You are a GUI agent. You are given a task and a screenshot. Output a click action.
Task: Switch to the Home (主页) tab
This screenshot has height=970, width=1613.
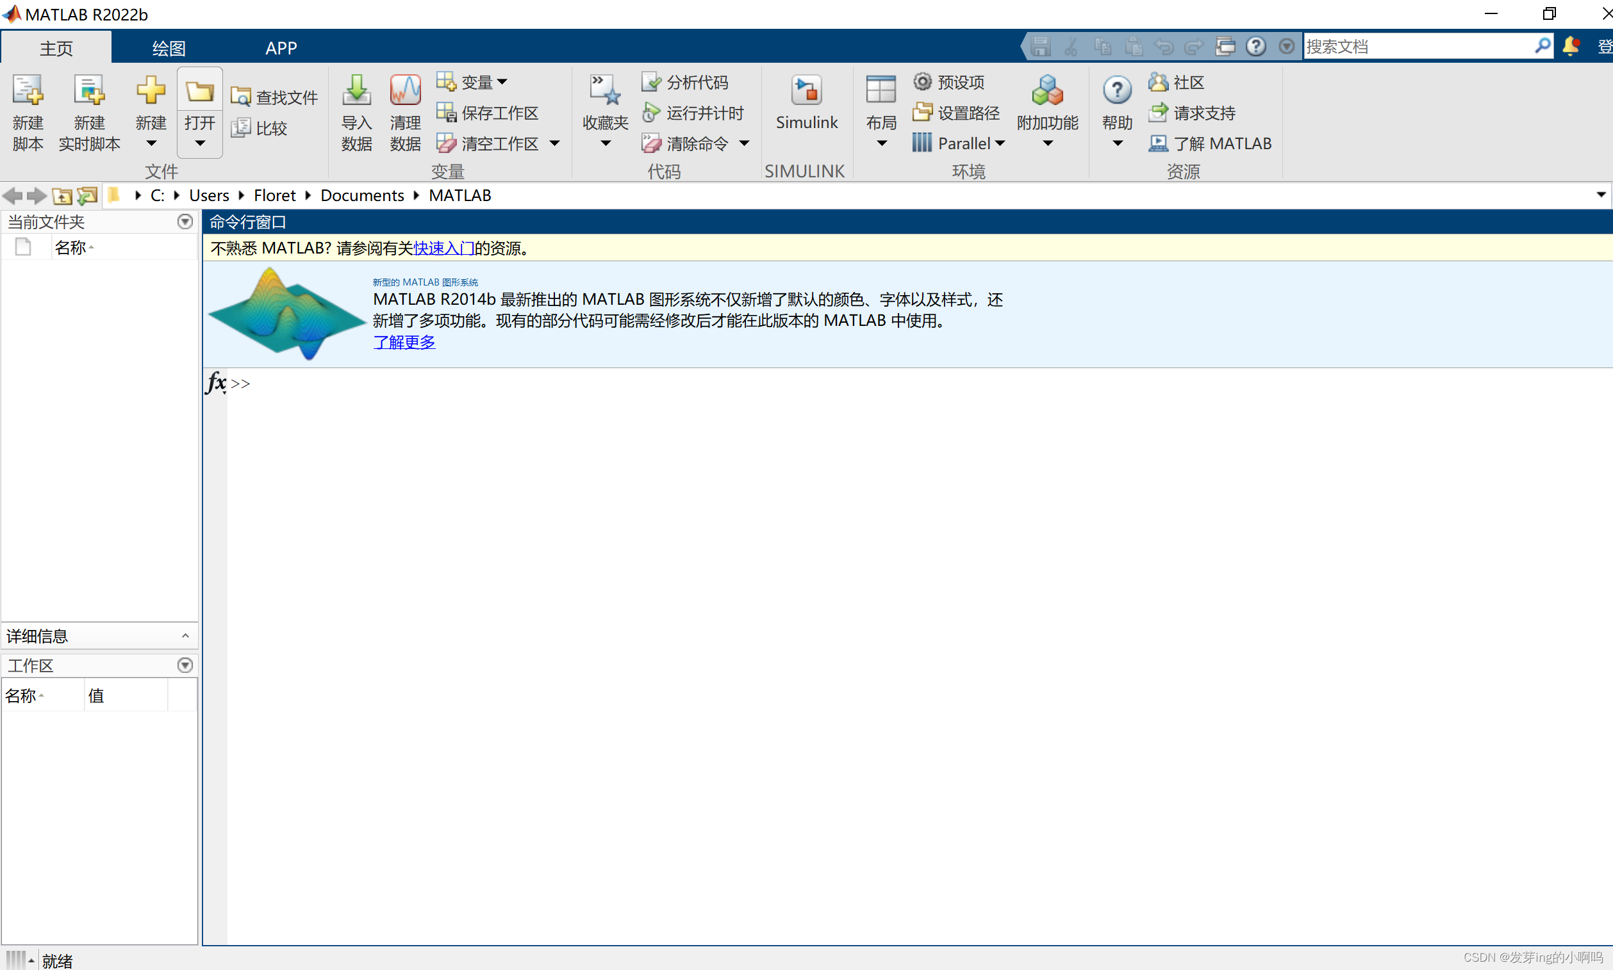pos(56,48)
